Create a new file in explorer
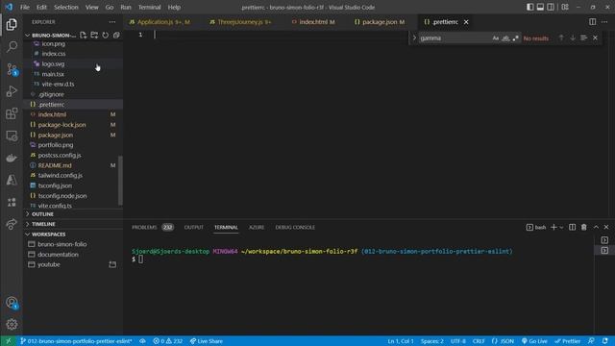 coord(84,36)
